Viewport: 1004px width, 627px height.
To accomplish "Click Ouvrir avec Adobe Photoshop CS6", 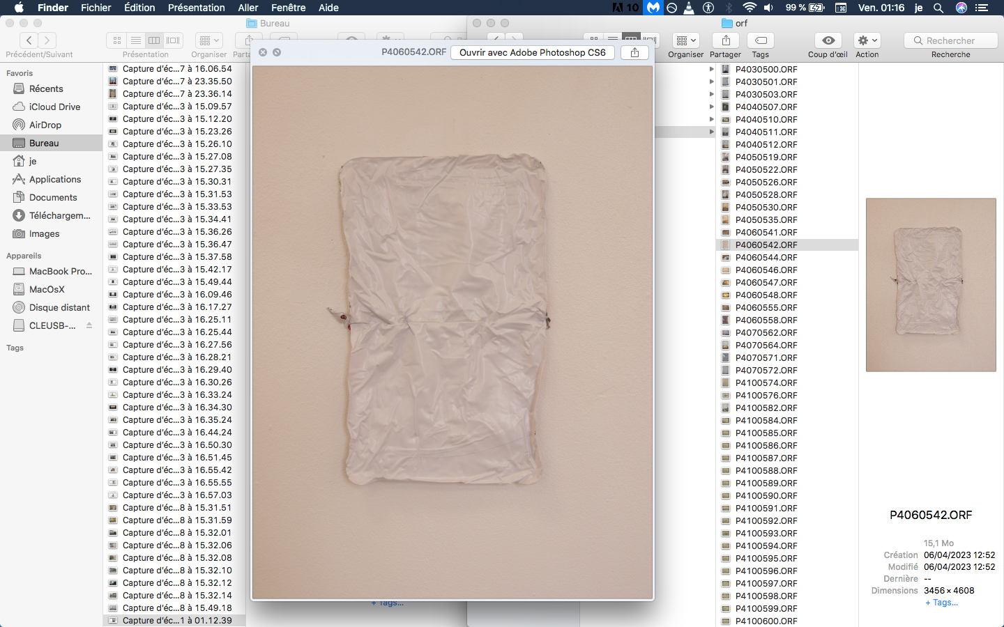I will (x=532, y=52).
